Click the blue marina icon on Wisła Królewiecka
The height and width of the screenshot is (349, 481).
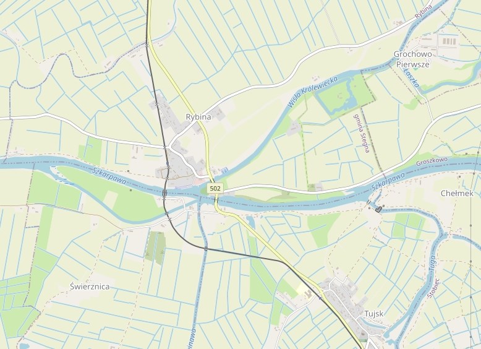tap(226, 170)
